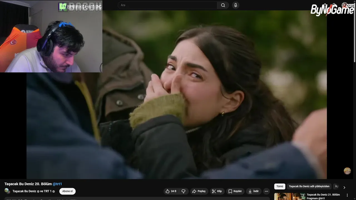Save video using Kaydet
Viewport: 356px width, 200px height.
[235, 191]
